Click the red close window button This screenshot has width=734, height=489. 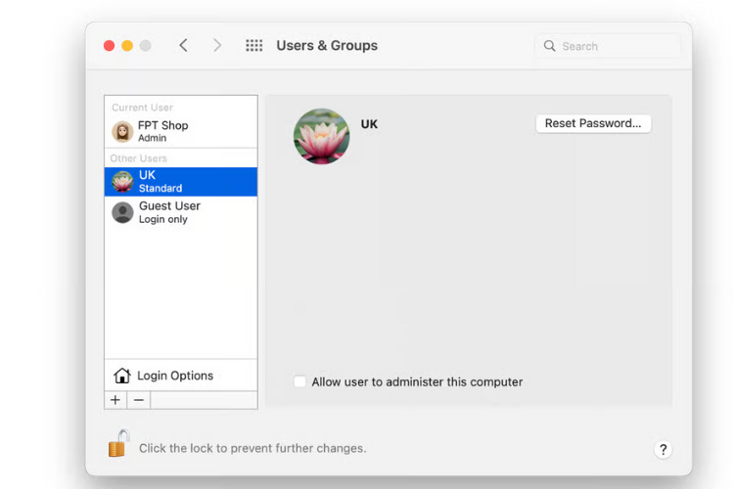pos(109,45)
